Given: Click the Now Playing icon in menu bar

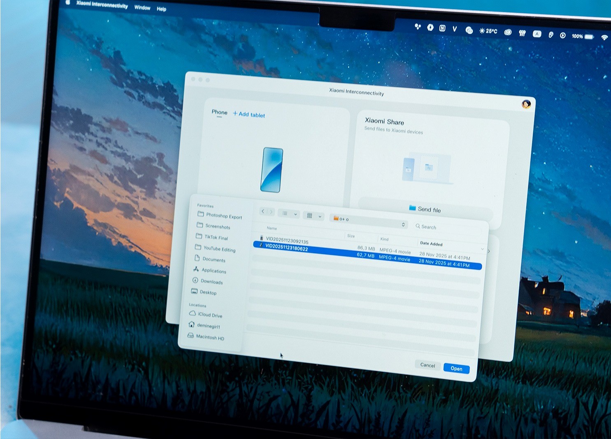Looking at the screenshot, I should click(562, 35).
